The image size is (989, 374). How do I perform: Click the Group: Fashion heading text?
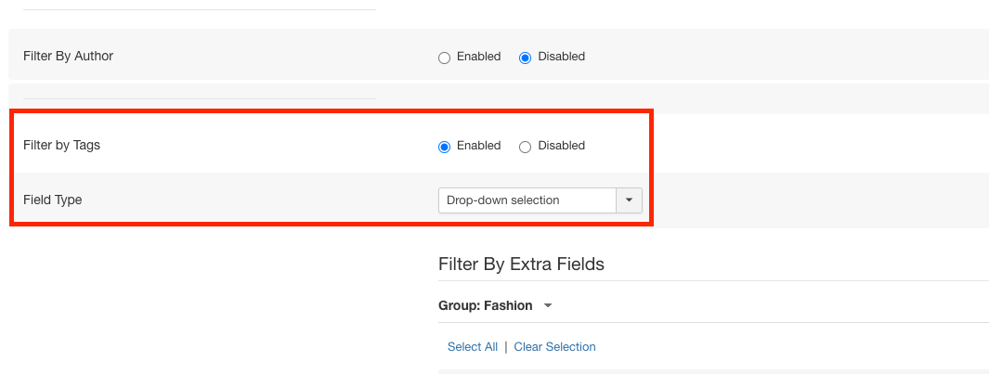485,305
